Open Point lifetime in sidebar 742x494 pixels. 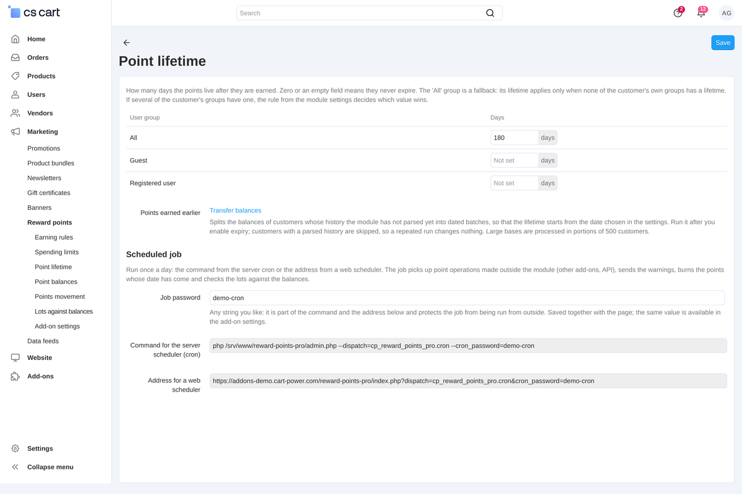pos(53,267)
